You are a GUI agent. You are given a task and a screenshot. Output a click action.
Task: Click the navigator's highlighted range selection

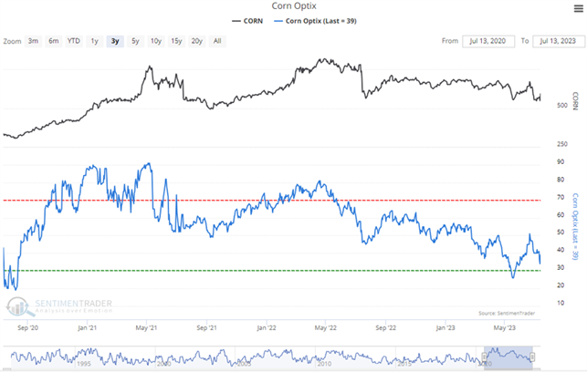508,354
